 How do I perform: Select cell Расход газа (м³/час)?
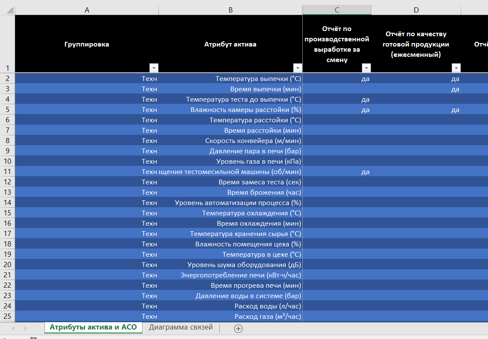(231, 316)
